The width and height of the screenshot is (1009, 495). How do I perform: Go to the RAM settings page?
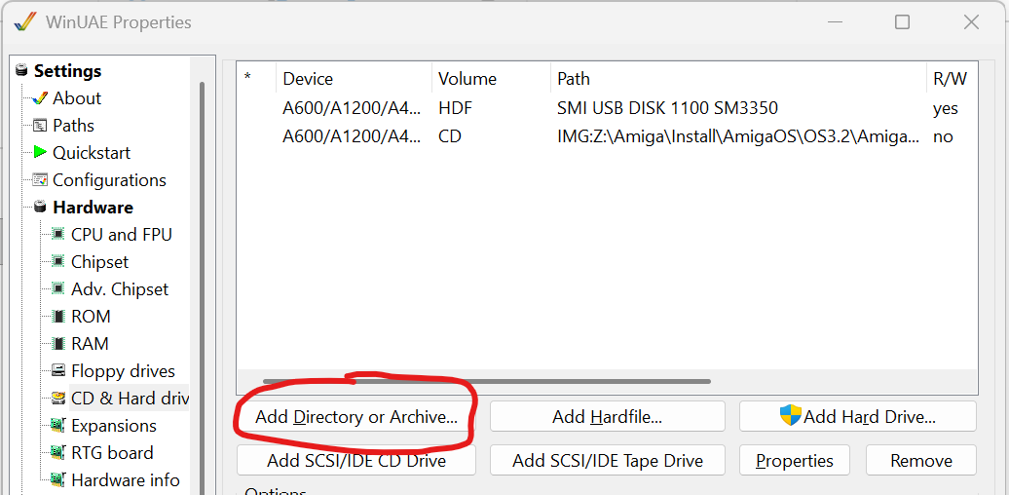pyautogui.click(x=90, y=344)
